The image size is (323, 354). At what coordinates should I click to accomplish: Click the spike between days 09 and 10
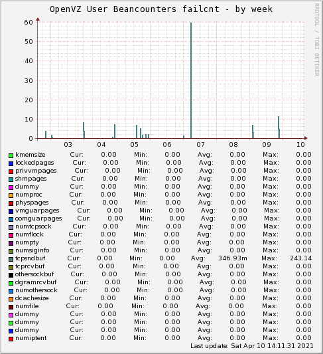[x=279, y=127]
